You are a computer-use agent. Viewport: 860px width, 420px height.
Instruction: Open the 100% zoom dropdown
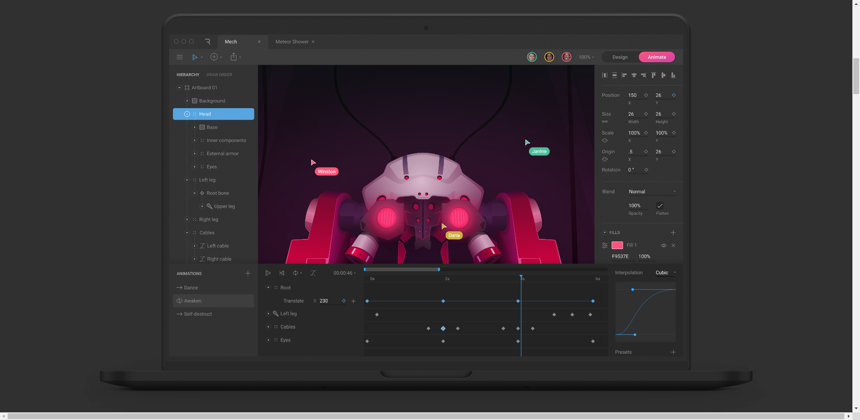(586, 57)
